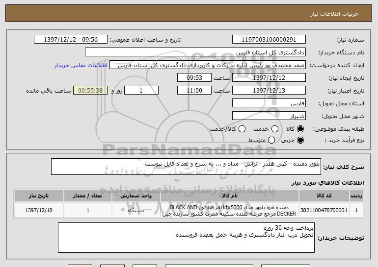Click the buyer organization name field

point(195,52)
